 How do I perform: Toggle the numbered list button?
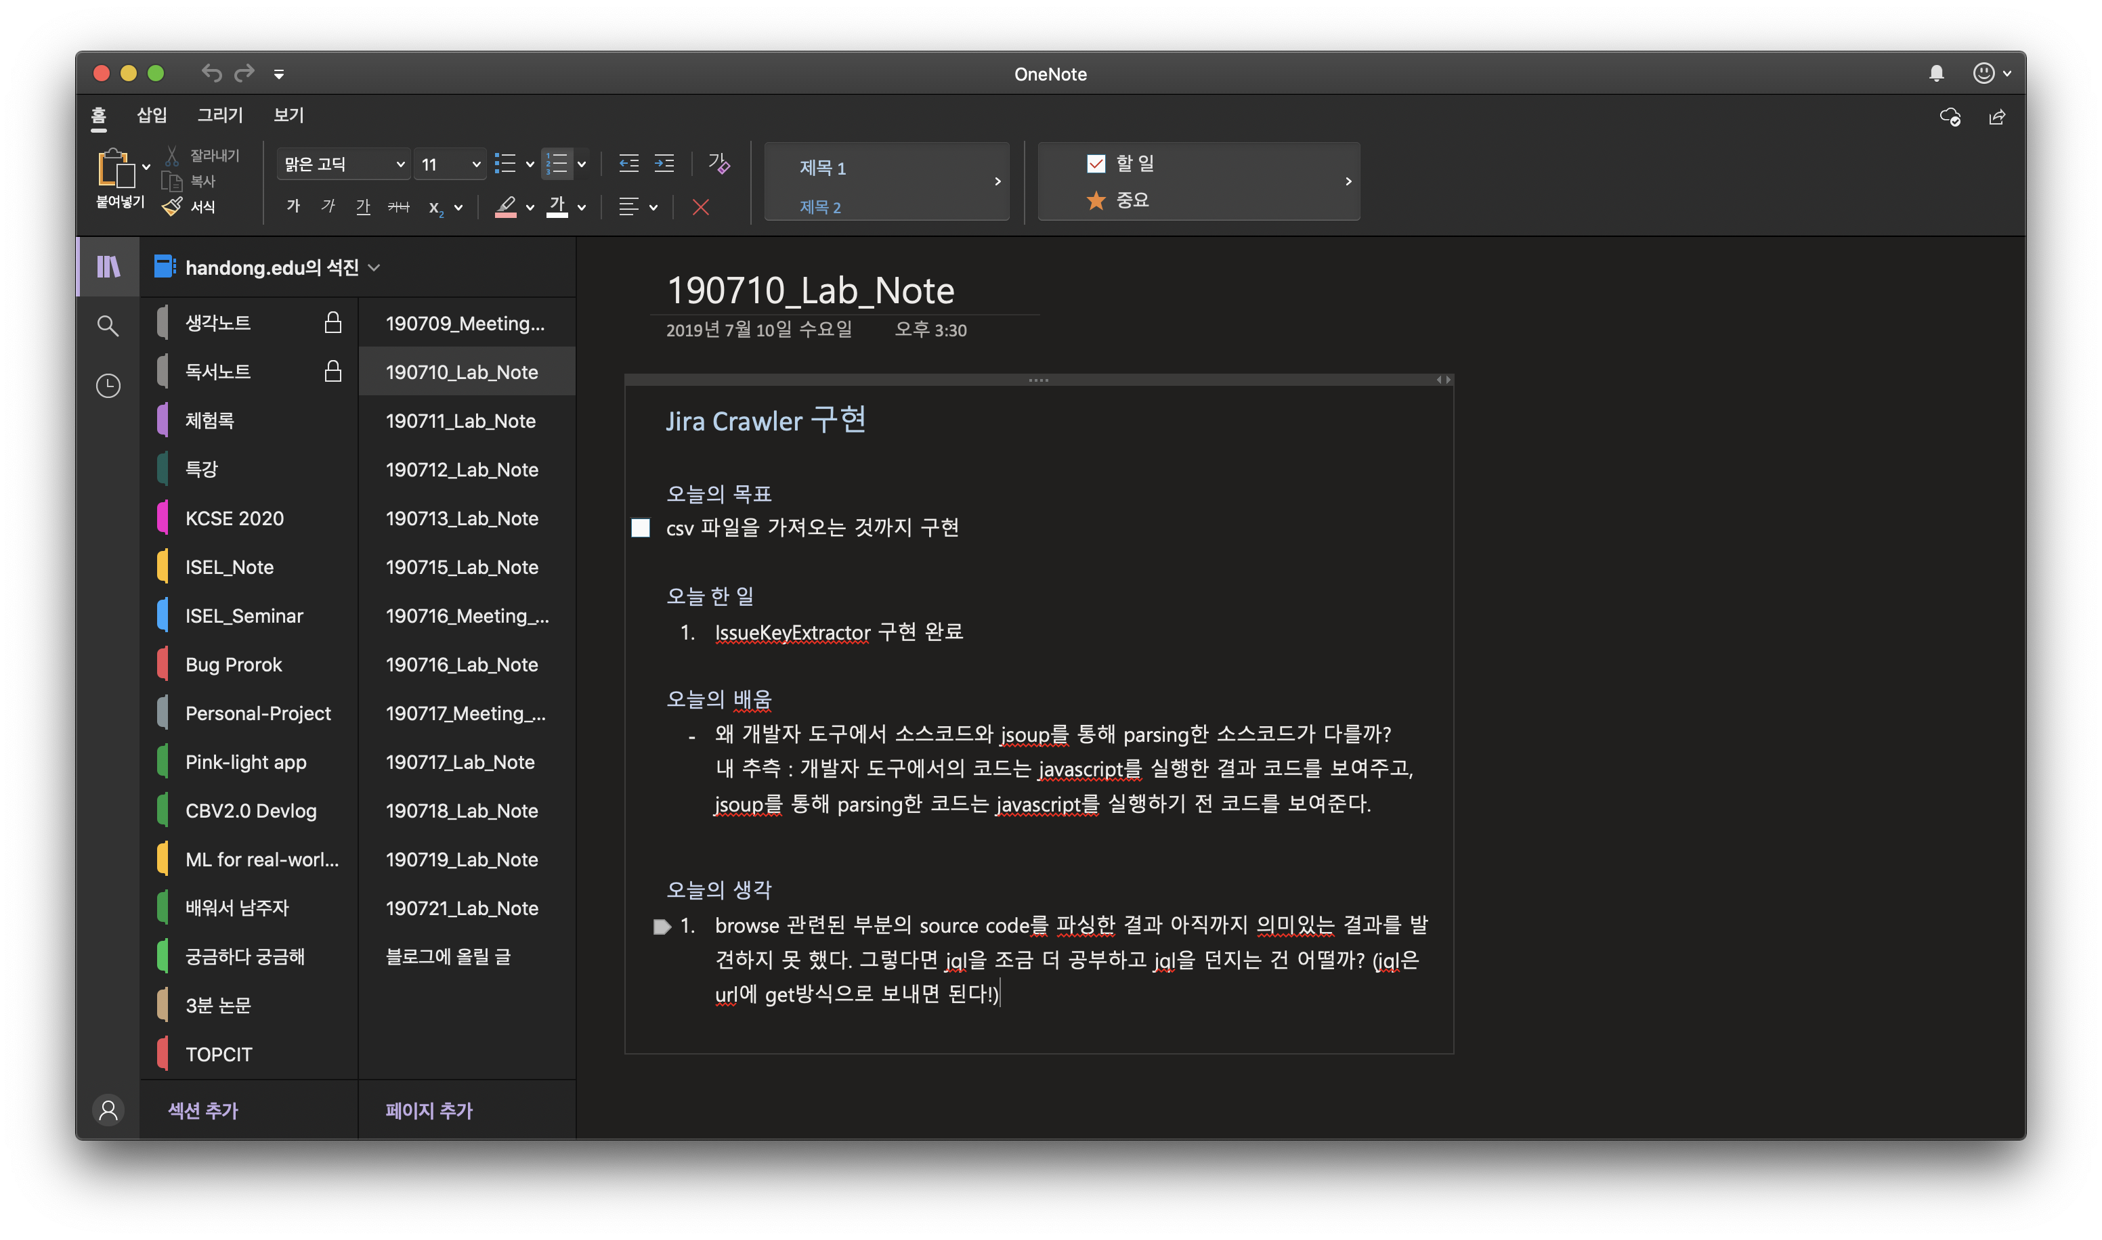pos(556,164)
